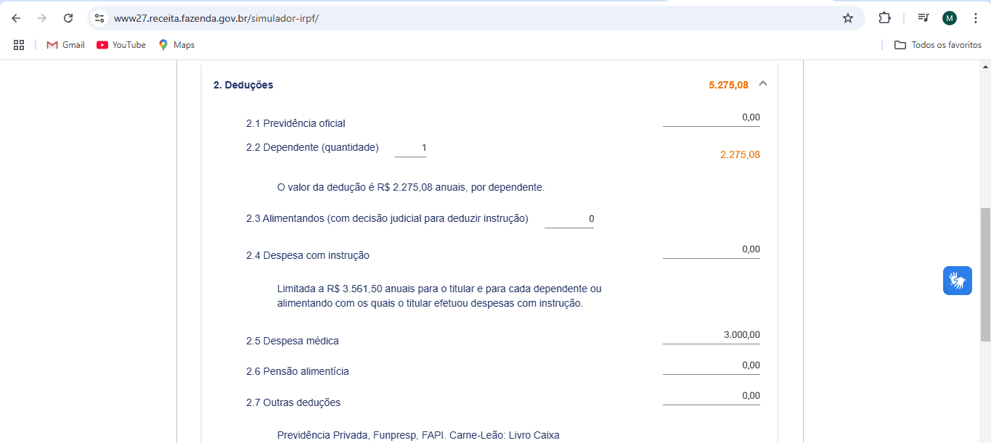Image resolution: width=991 pixels, height=443 pixels.
Task: Click the apps grid icon on bookmarks bar
Action: 19,44
